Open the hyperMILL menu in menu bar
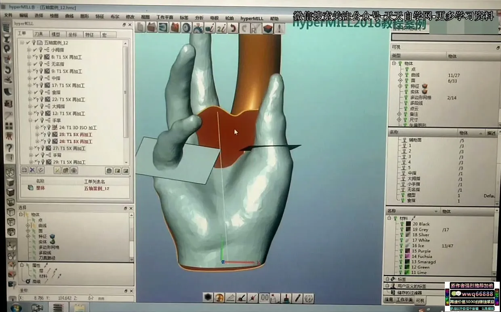Image resolution: width=501 pixels, height=312 pixels. click(251, 18)
